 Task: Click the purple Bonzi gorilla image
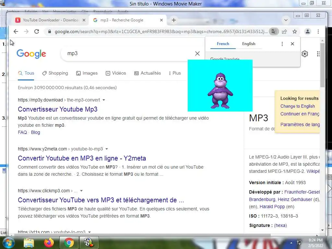(220, 86)
